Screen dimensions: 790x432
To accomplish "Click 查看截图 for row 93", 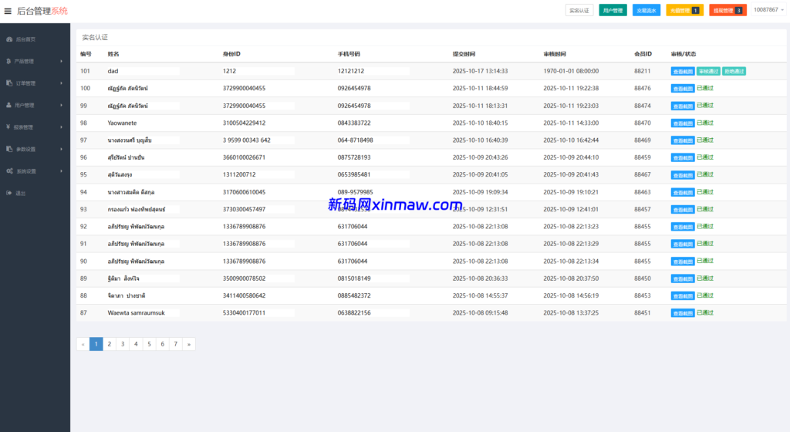I will tap(683, 210).
